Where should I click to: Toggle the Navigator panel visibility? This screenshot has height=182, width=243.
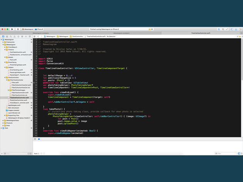[x=232, y=29]
